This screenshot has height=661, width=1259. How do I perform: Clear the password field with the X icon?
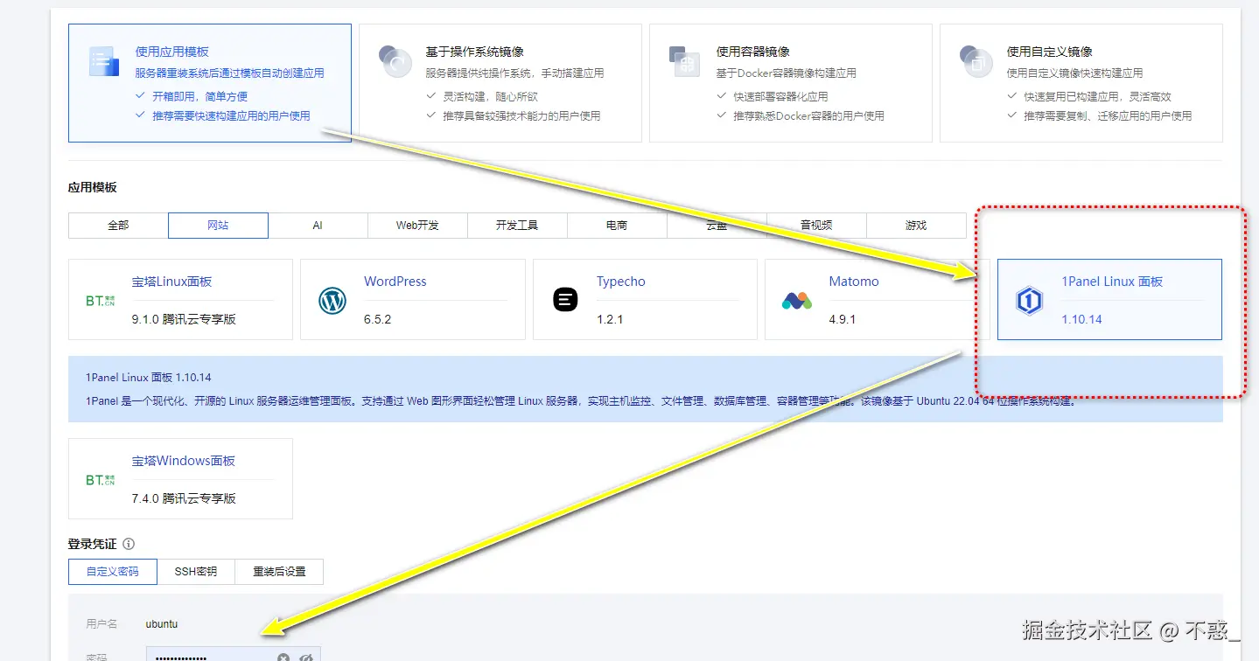pyautogui.click(x=283, y=658)
